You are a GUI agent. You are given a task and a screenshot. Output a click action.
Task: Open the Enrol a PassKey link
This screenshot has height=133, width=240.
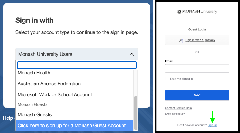(x=175, y=114)
